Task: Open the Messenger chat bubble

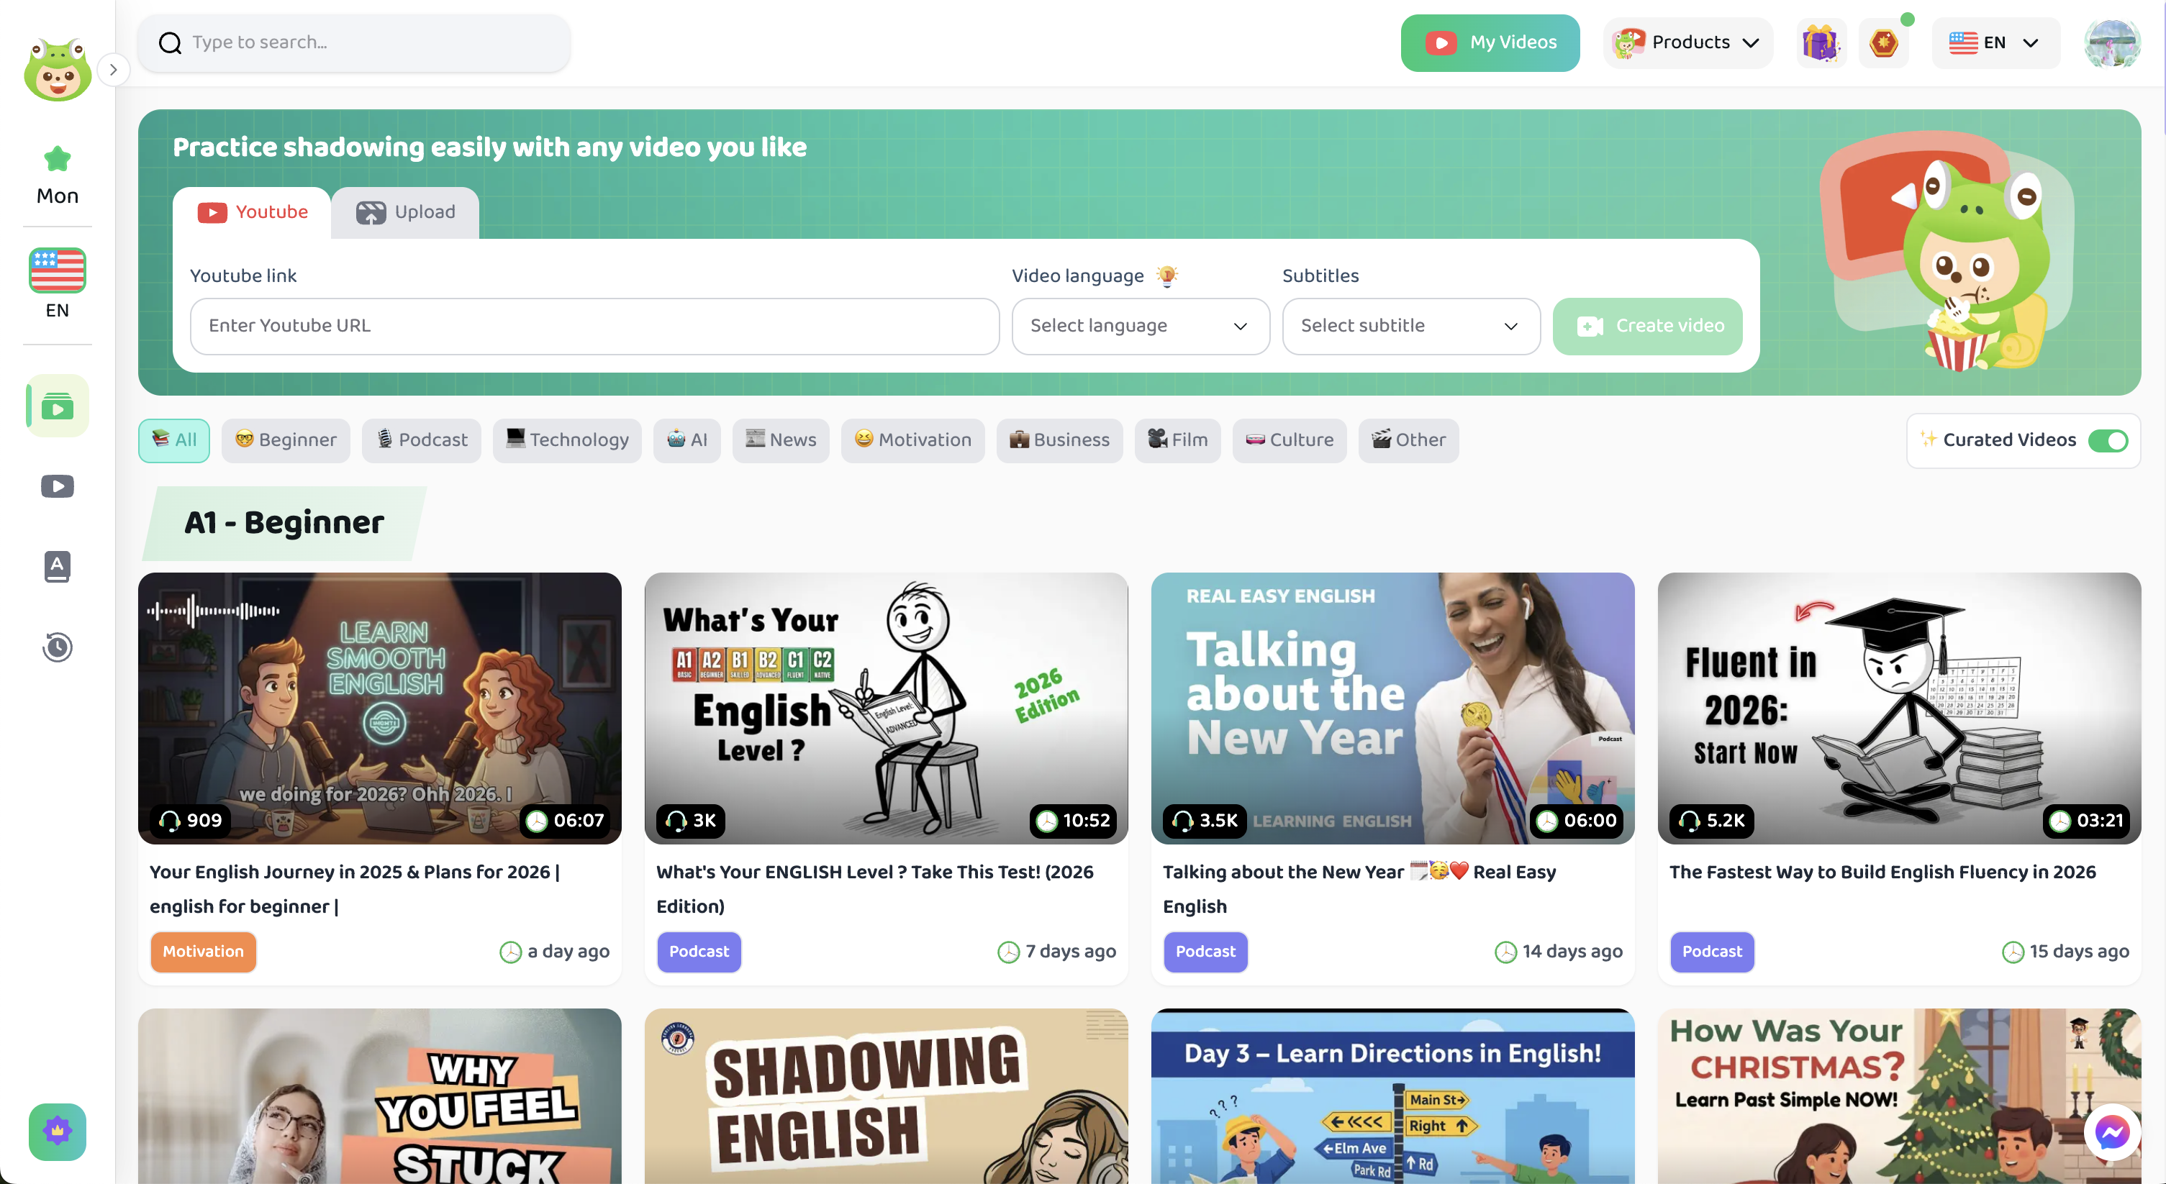Action: pyautogui.click(x=2111, y=1133)
